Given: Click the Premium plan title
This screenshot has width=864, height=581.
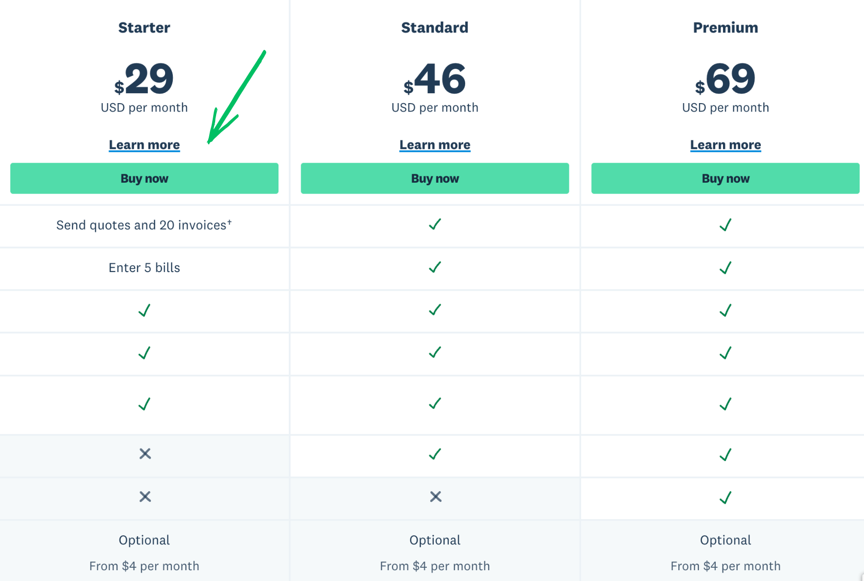Looking at the screenshot, I should [x=725, y=28].
